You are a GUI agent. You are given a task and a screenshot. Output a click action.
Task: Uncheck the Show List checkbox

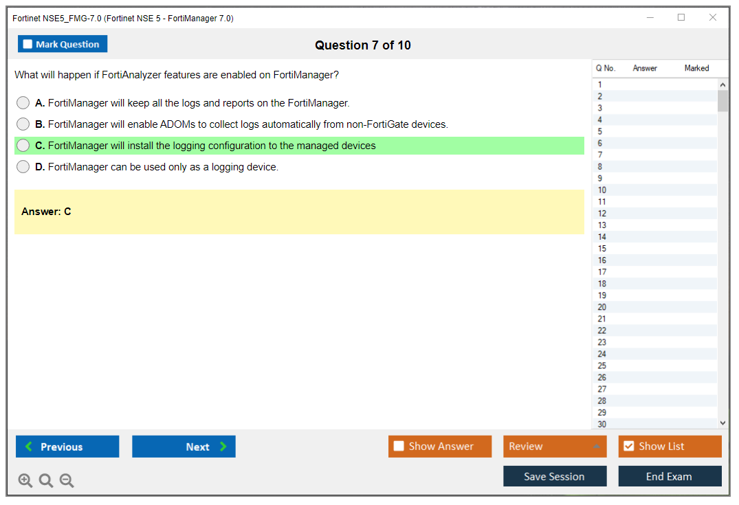click(x=628, y=447)
